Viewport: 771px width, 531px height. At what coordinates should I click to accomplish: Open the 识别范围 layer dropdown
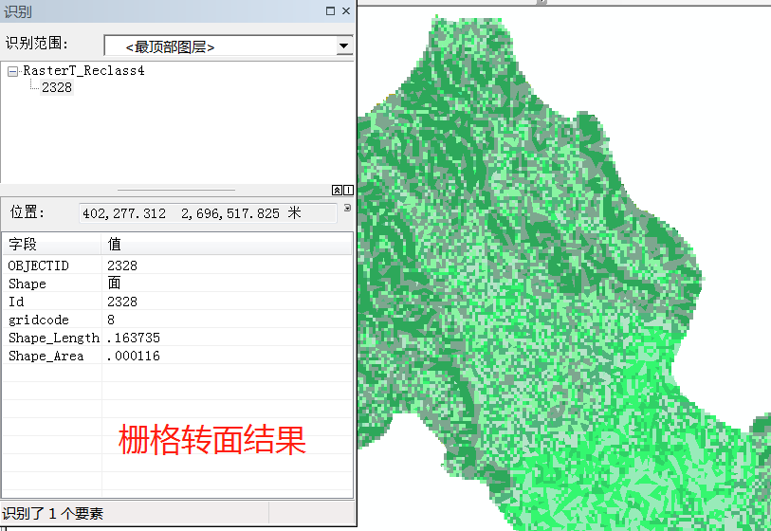(344, 46)
